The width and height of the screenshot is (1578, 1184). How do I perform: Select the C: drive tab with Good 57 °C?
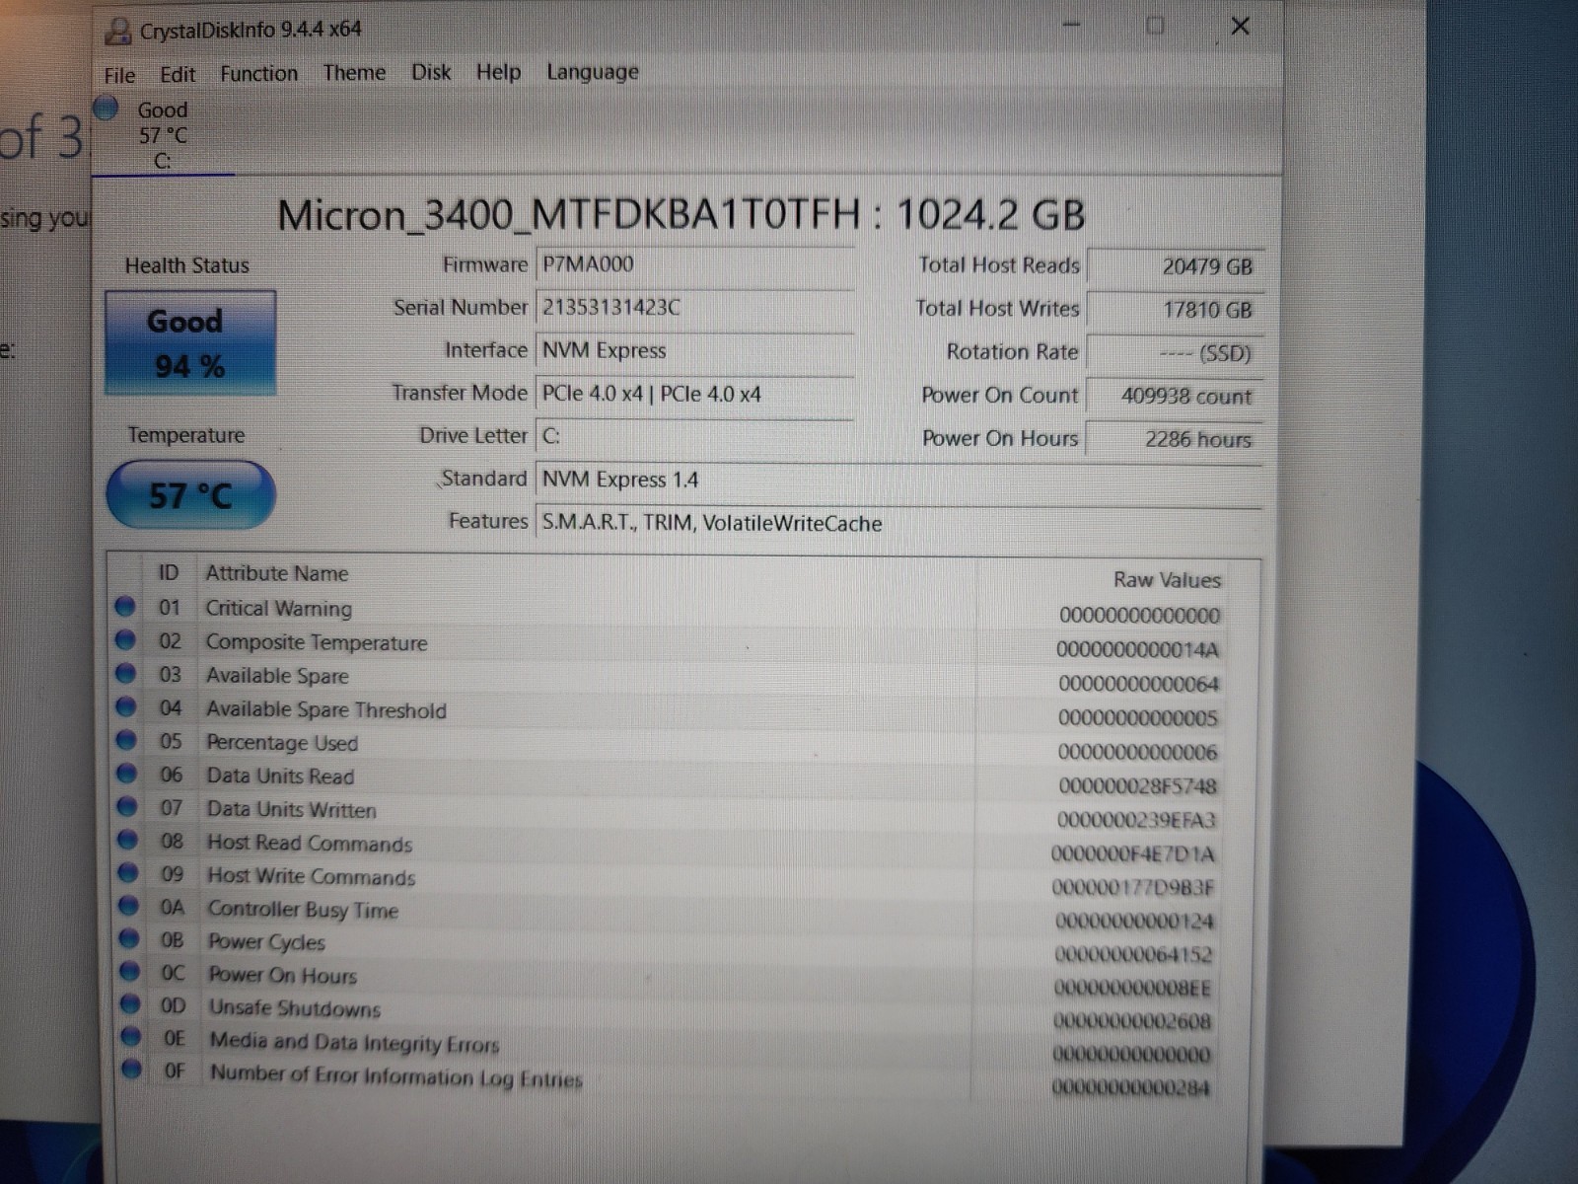[x=163, y=135]
